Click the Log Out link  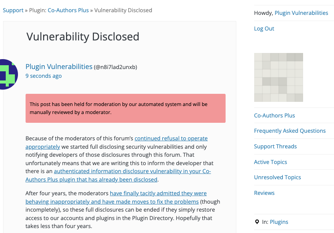pos(264,29)
